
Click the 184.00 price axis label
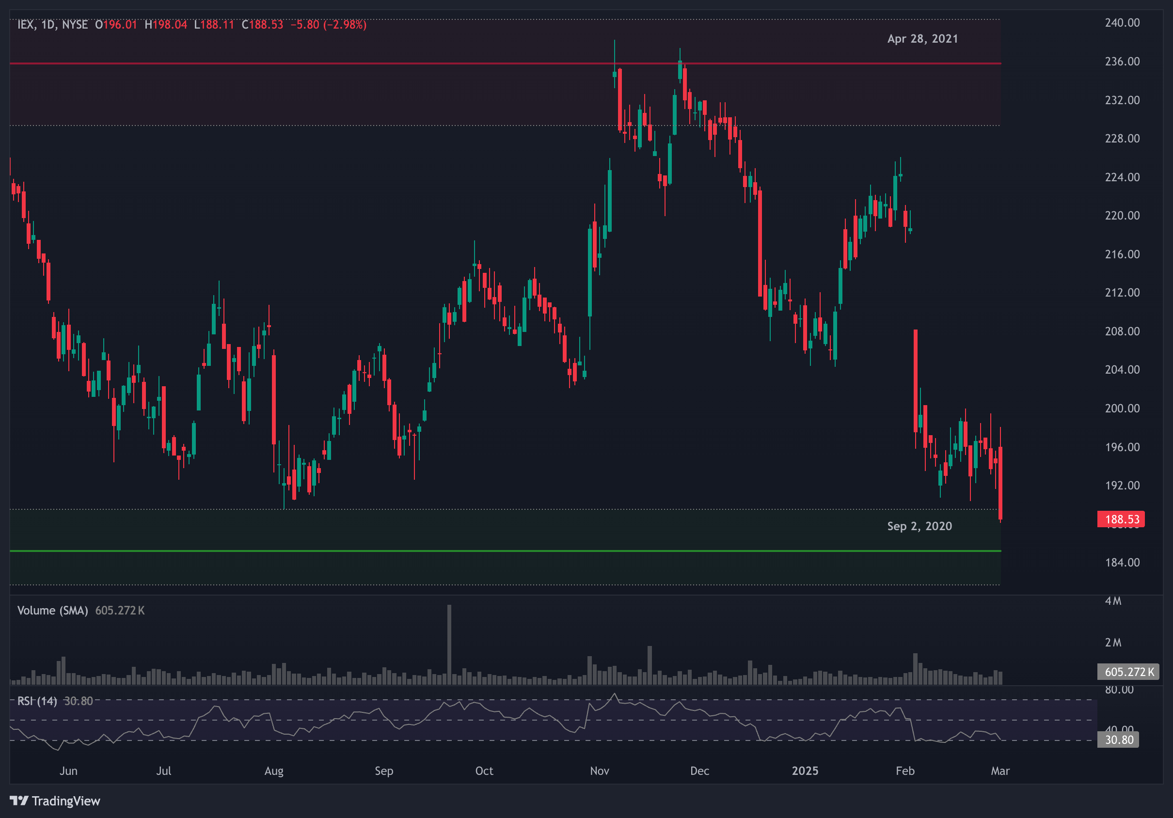pos(1123,563)
